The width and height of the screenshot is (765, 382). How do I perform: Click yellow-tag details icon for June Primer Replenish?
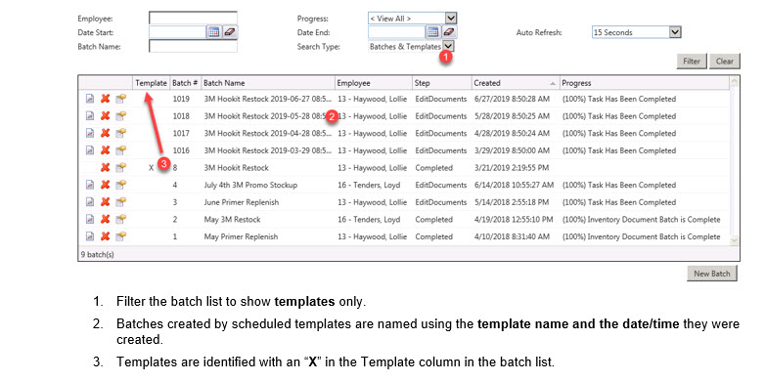(x=120, y=202)
